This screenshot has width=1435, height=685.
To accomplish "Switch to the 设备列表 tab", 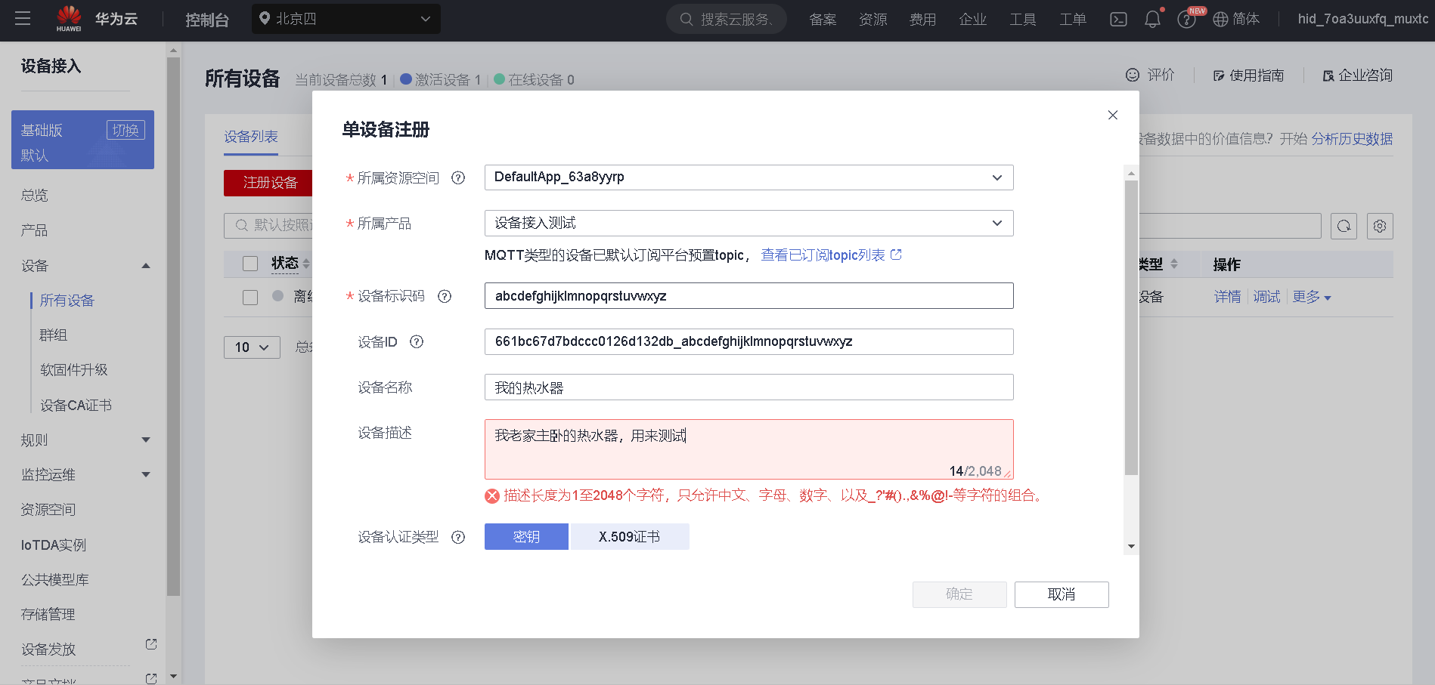I will [251, 137].
